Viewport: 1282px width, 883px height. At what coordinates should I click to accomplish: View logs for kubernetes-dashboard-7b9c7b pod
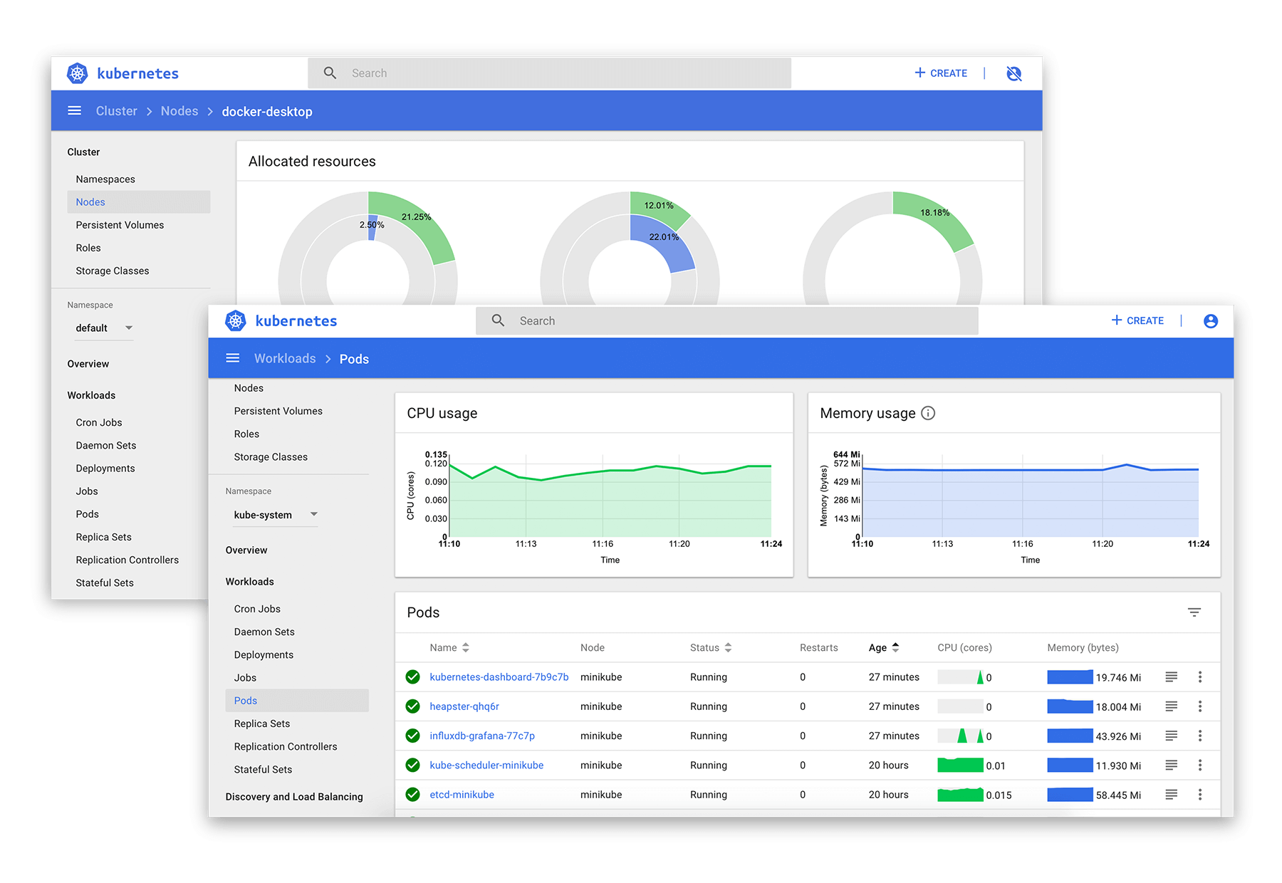click(x=1171, y=676)
